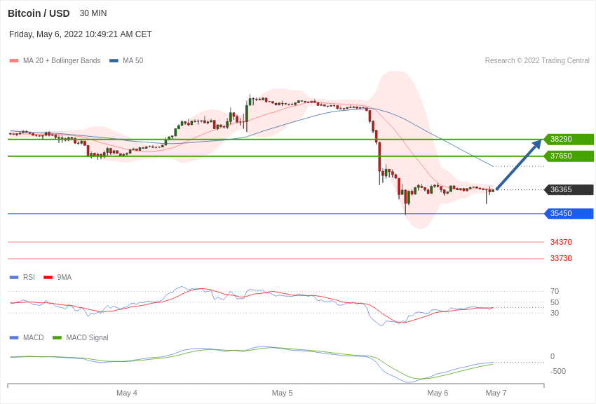Click the RSI 50 level label
This screenshot has height=404, width=596.
[555, 302]
